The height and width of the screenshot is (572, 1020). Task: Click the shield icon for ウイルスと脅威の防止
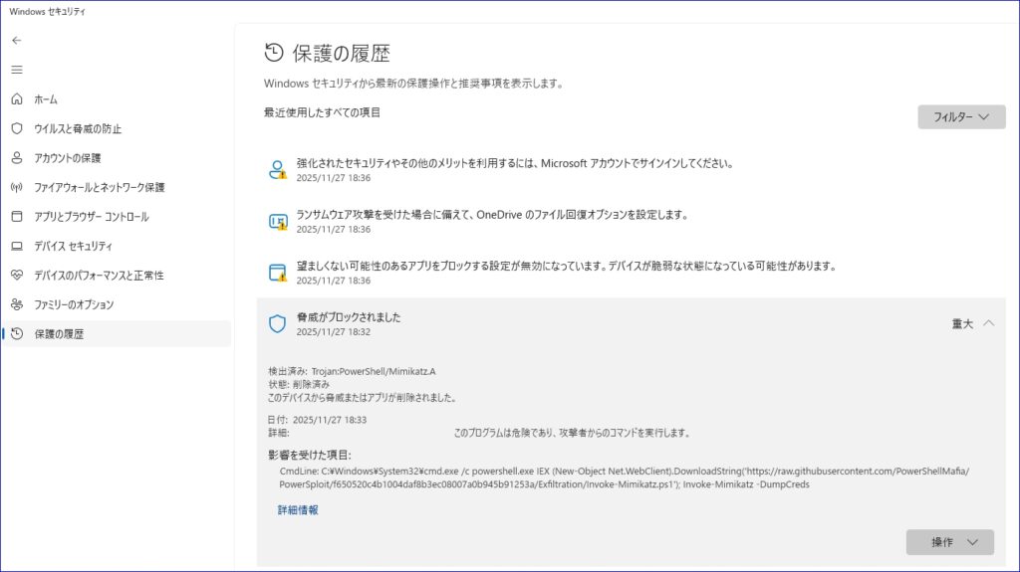click(16, 128)
